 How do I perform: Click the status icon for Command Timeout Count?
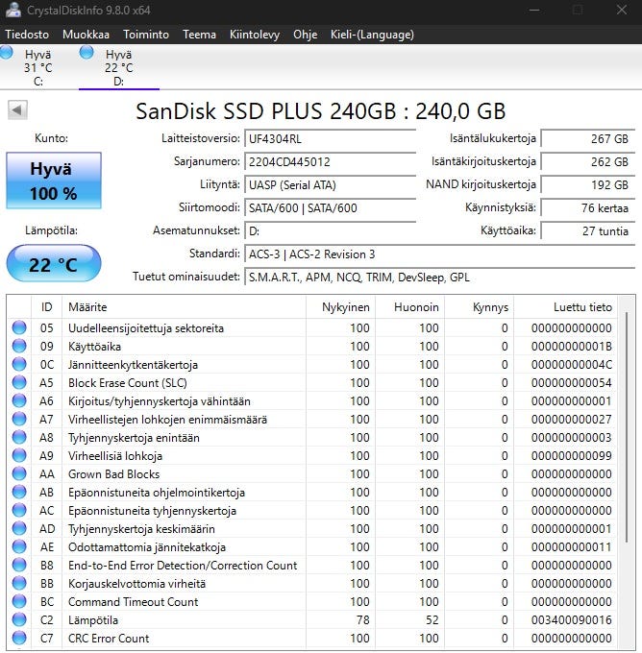pyautogui.click(x=19, y=602)
